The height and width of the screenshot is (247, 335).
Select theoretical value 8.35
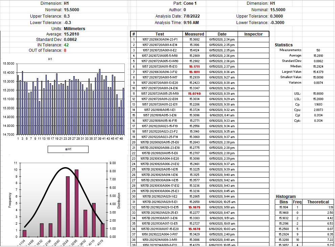[x=318, y=234]
